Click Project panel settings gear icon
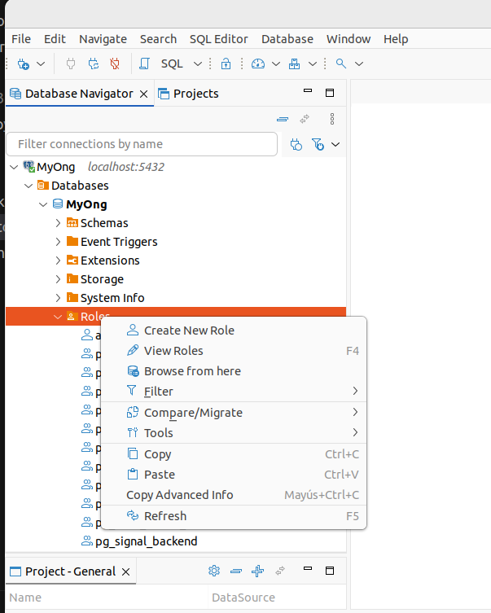The height and width of the screenshot is (613, 491). tap(214, 571)
